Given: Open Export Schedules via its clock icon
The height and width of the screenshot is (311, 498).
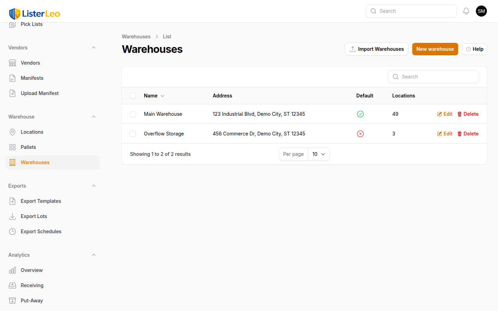Looking at the screenshot, I should pyautogui.click(x=12, y=231).
